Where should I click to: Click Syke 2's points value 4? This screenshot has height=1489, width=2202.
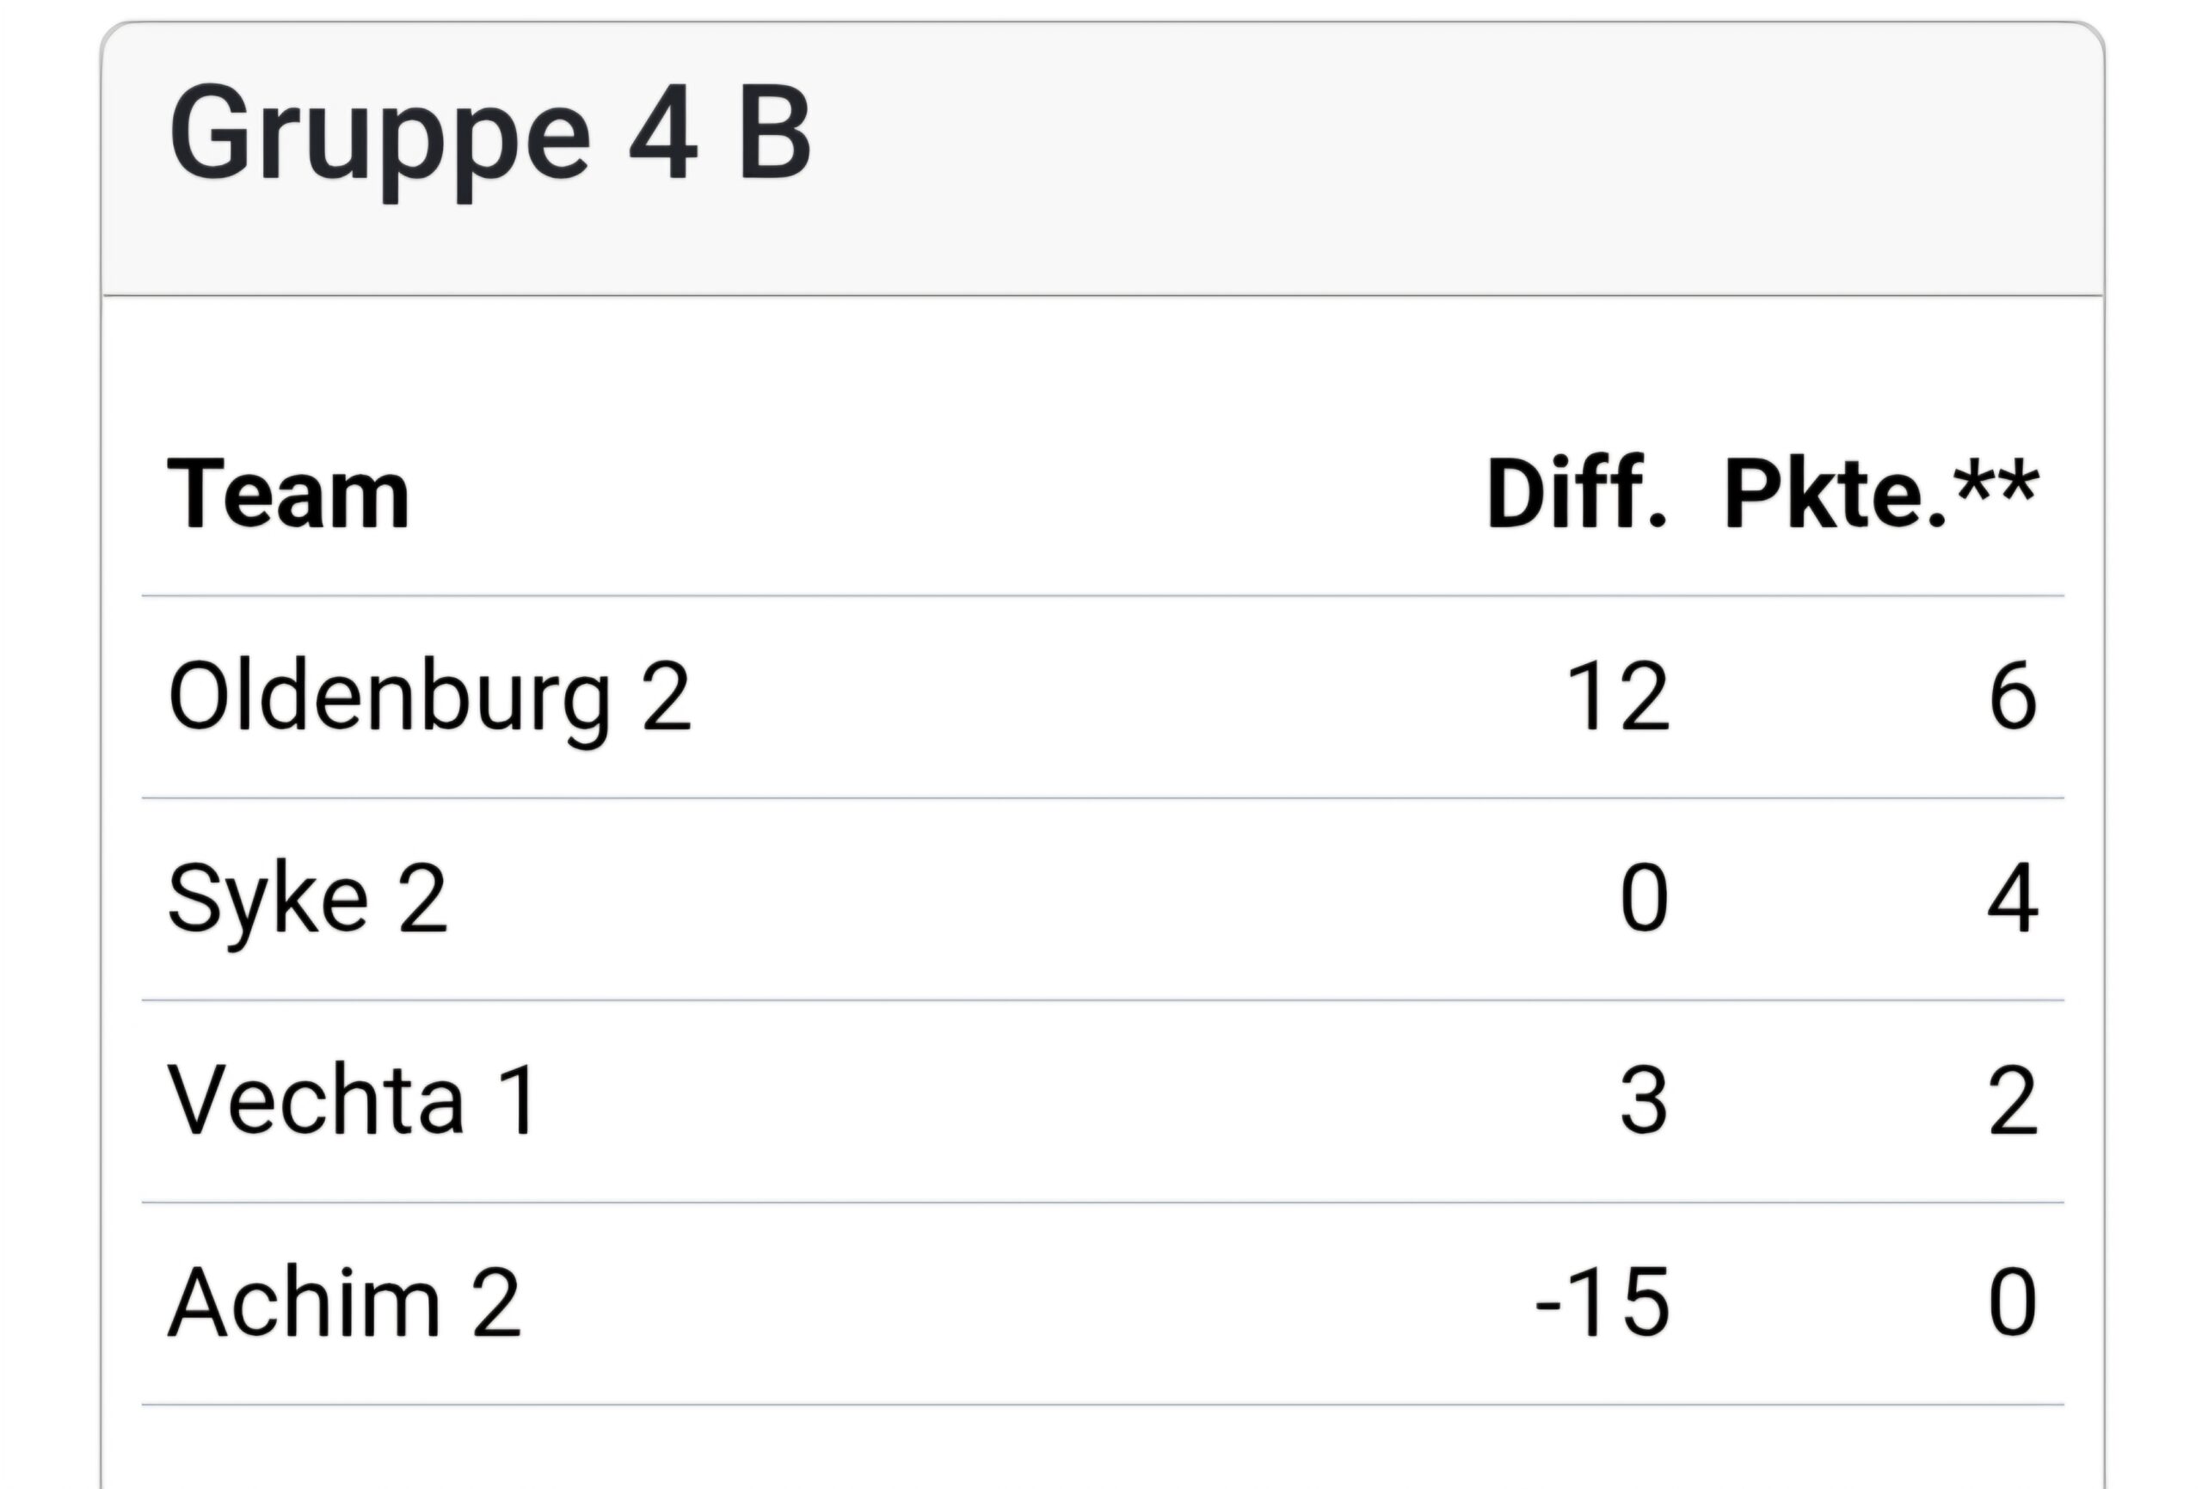2013,900
